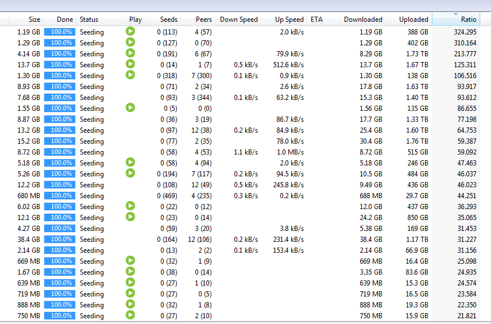Click the 59.092 ratio cell
The height and width of the screenshot is (324, 491).
tap(466, 152)
